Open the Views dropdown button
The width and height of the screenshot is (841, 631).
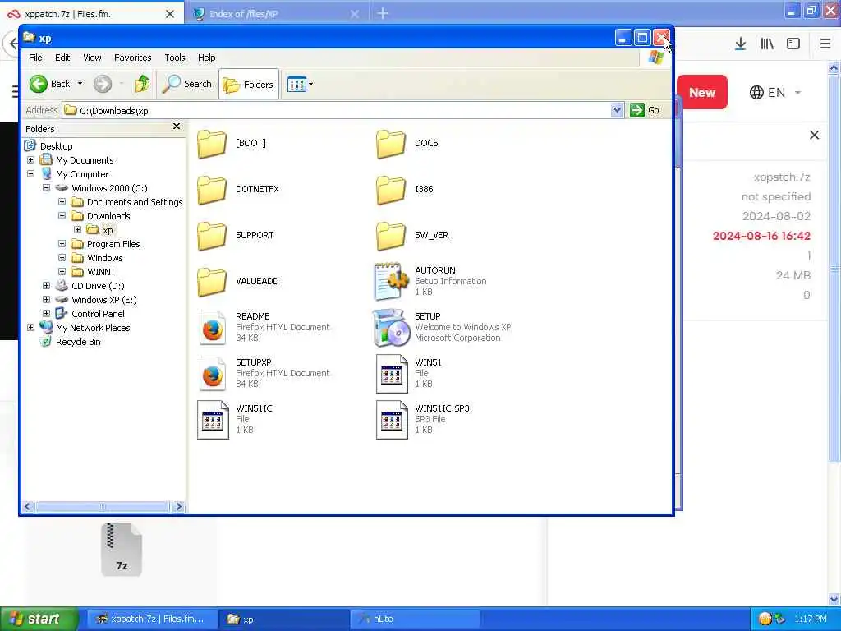click(299, 85)
